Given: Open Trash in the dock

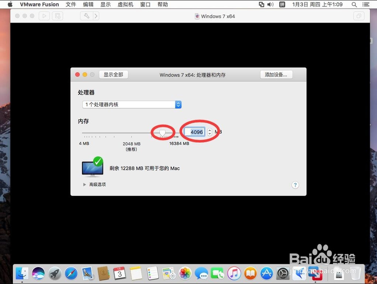Looking at the screenshot, I should [356, 273].
